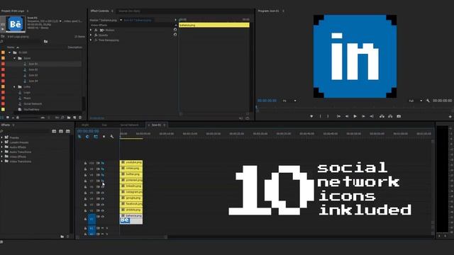Viewport: 454px width, 255px height.
Task: Click the timeline Add Marker icon
Action: coord(104,137)
